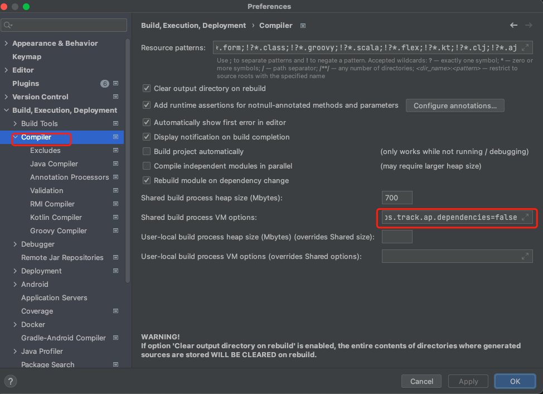Click the settings tree scrollbar
Screen dimensions: 543x394
pos(128,161)
